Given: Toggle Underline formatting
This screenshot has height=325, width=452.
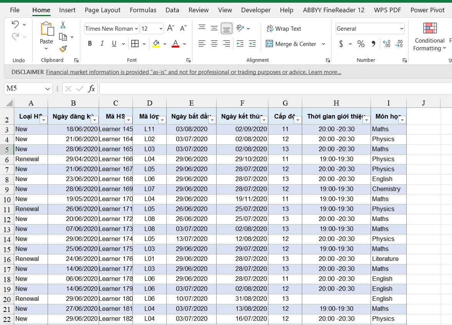Looking at the screenshot, I should tap(114, 43).
